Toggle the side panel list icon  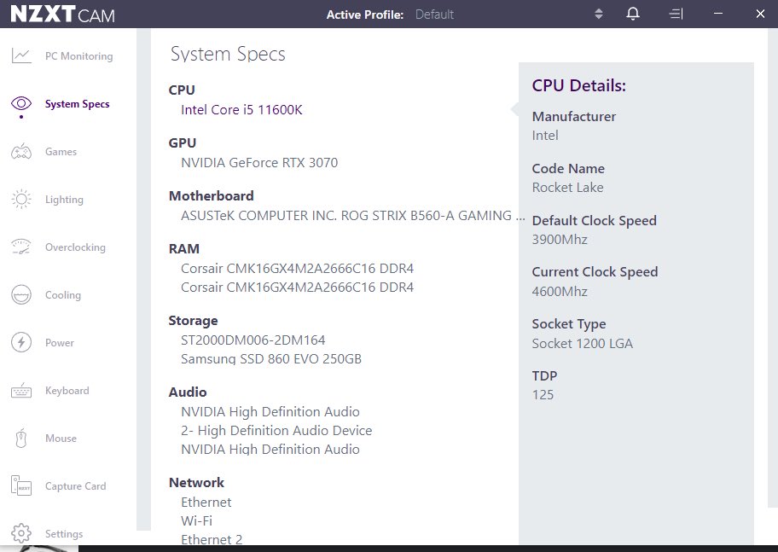tap(676, 14)
